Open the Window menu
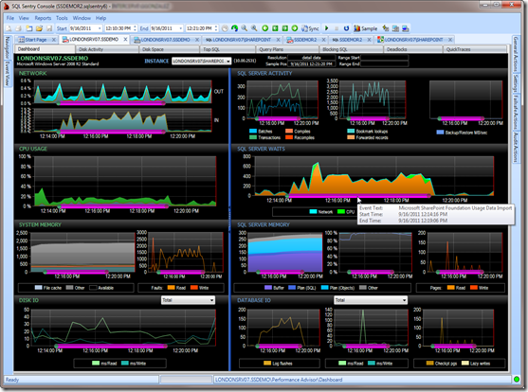The width and height of the screenshot is (528, 392). (82, 18)
